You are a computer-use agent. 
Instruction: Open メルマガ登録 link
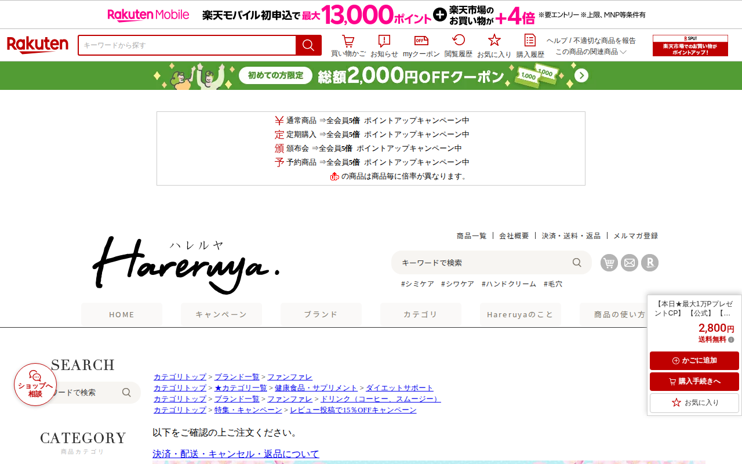click(x=636, y=236)
